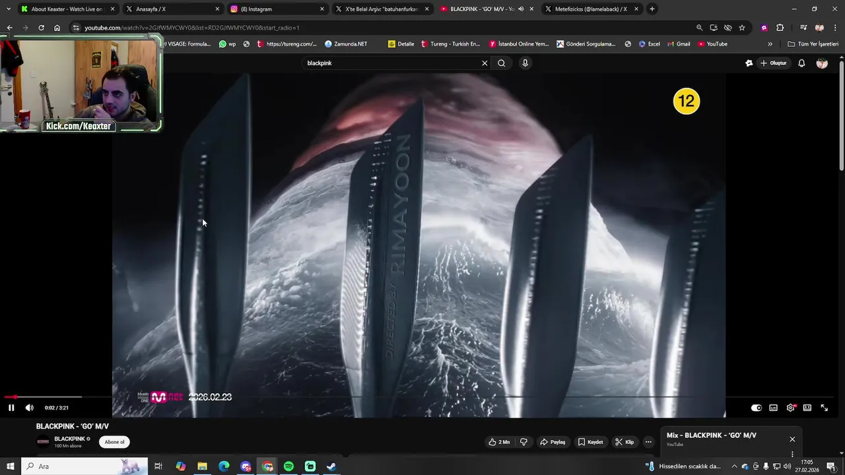
Task: Close the Mix playlist panel
Action: click(792, 439)
